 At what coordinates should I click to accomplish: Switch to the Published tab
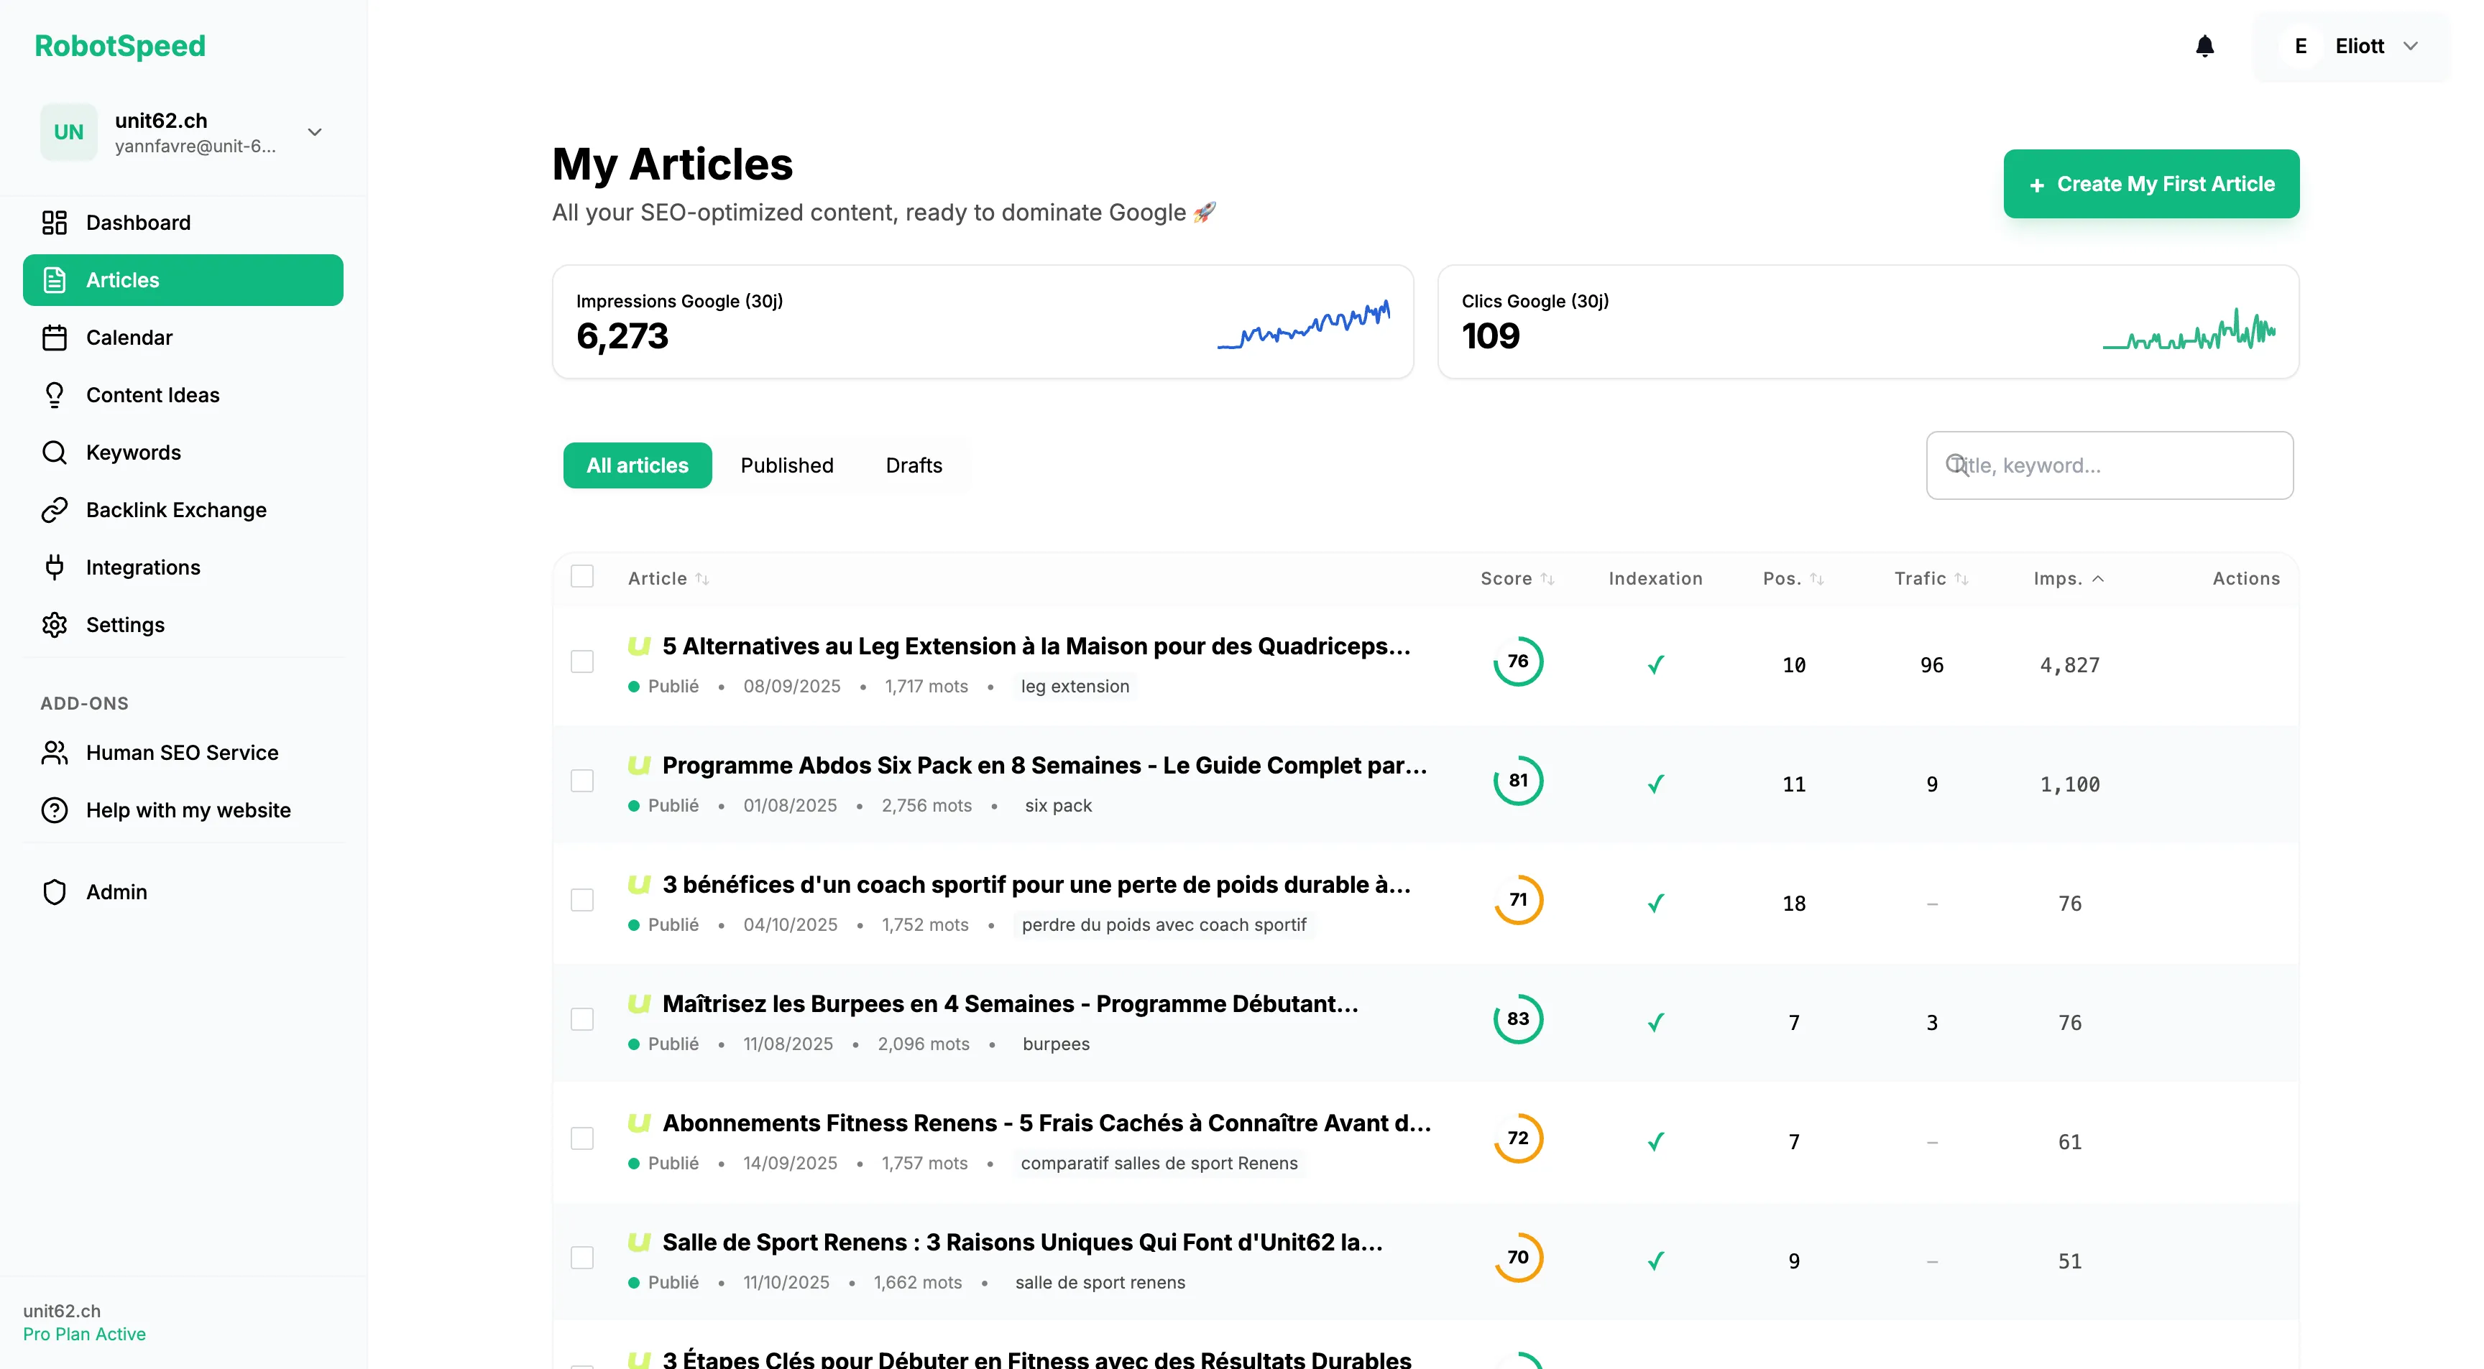tap(787, 465)
